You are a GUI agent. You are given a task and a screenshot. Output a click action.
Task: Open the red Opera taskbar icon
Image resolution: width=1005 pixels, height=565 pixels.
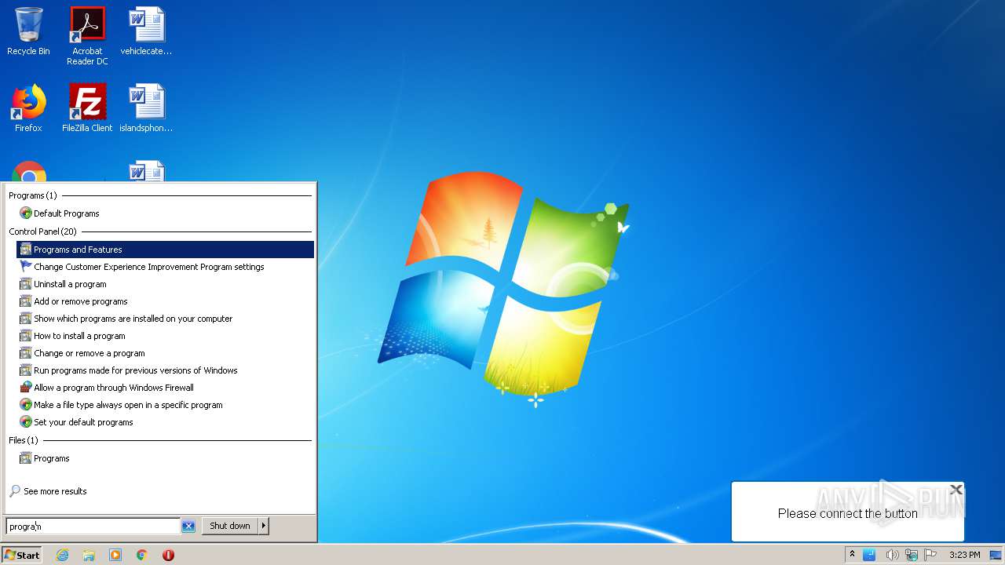click(x=168, y=555)
